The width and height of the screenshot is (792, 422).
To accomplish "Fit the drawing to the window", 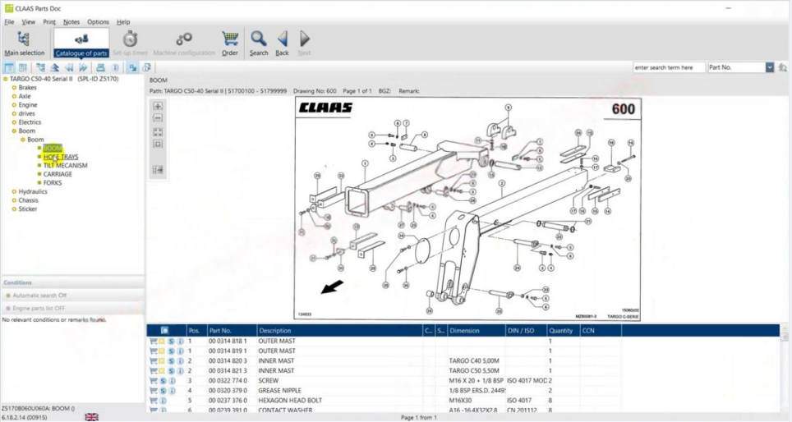I will (x=158, y=131).
